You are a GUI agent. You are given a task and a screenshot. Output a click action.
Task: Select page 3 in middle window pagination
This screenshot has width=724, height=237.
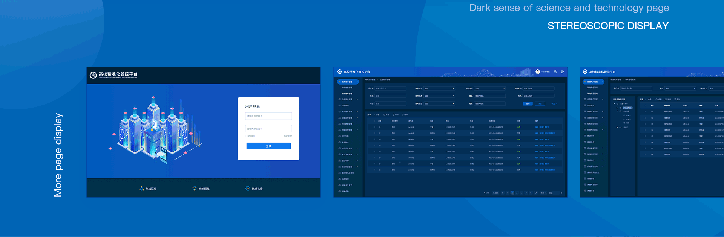pyautogui.click(x=517, y=192)
